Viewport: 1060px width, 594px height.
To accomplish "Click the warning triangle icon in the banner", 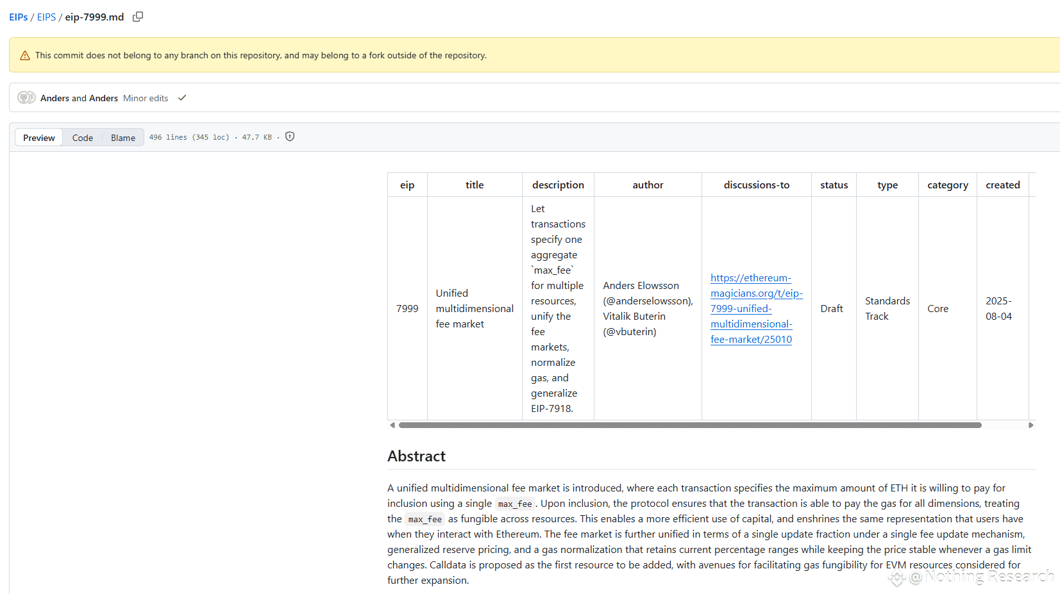I will coord(25,56).
